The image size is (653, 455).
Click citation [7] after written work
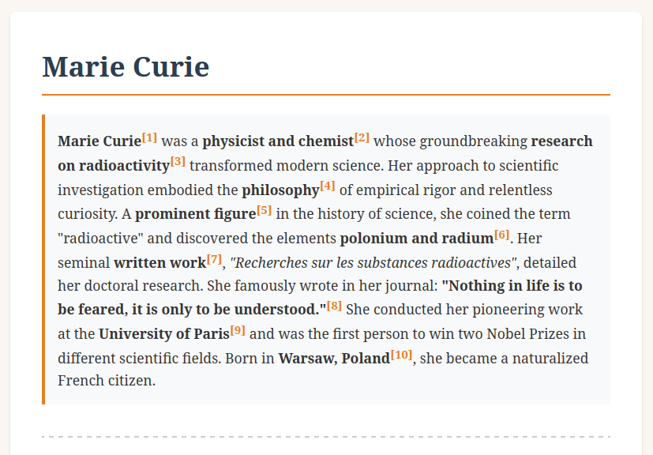coord(214,259)
